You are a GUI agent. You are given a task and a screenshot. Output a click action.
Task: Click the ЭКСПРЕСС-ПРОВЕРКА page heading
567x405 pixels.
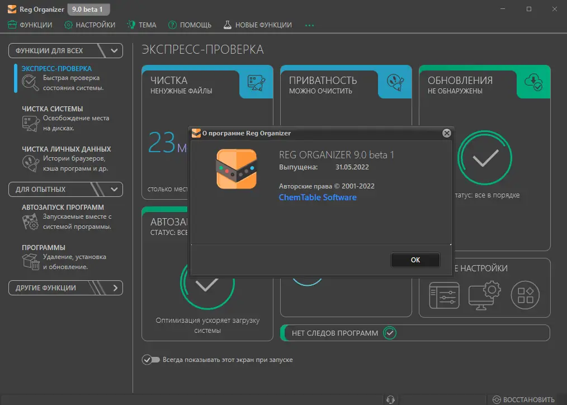pyautogui.click(x=202, y=50)
